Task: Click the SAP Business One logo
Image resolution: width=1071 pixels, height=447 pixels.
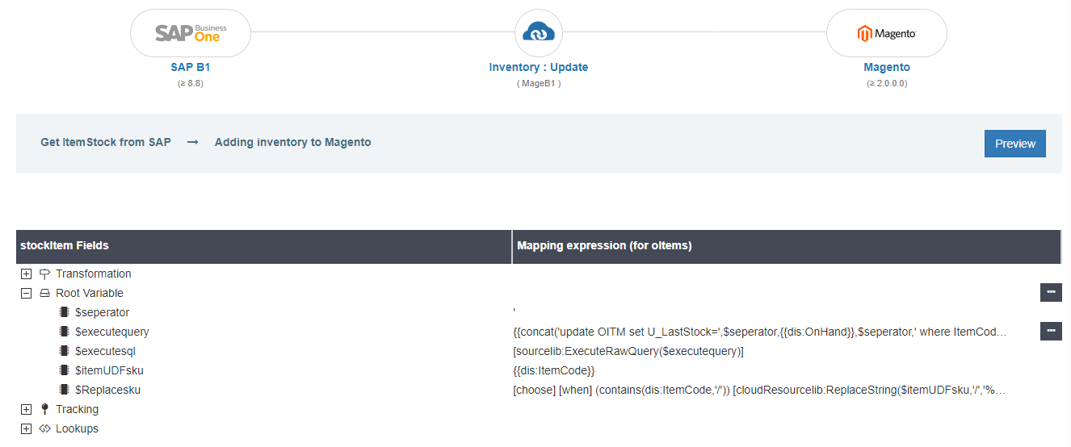Action: tap(191, 33)
